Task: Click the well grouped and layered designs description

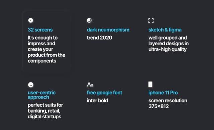Action: click(169, 44)
